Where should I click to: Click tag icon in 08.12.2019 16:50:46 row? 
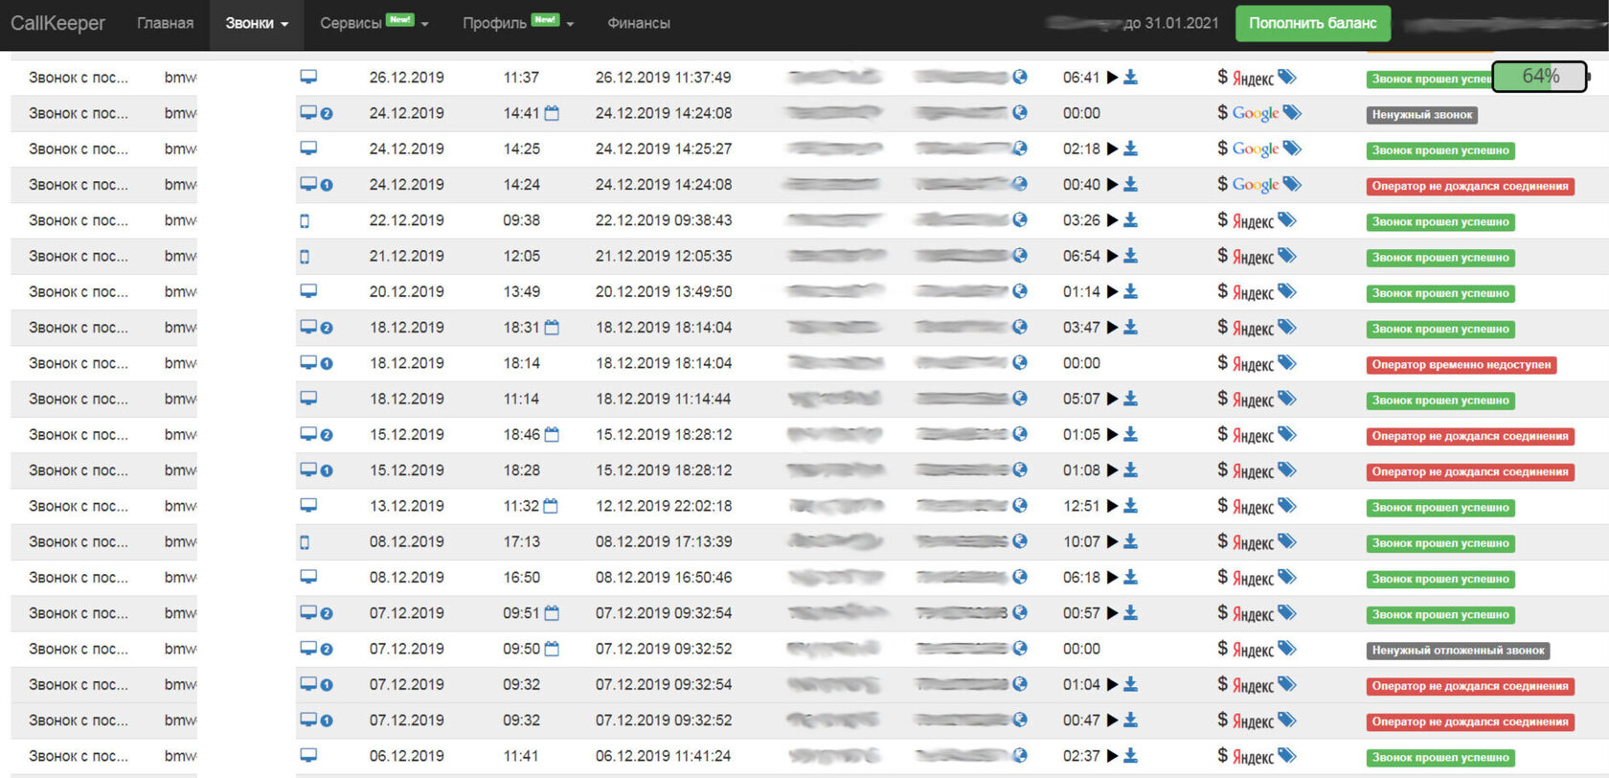pyautogui.click(x=1287, y=578)
